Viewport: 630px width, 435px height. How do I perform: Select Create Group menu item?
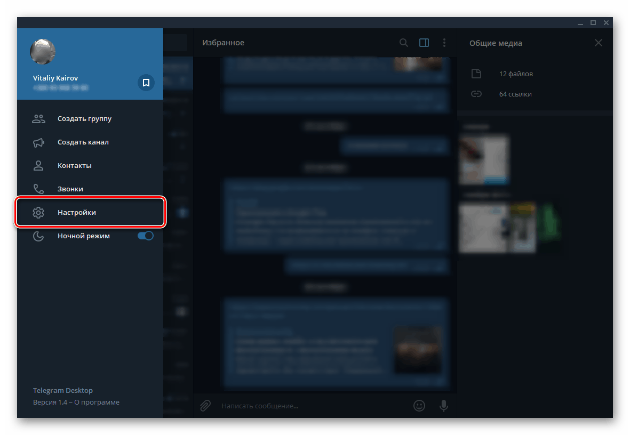point(84,119)
